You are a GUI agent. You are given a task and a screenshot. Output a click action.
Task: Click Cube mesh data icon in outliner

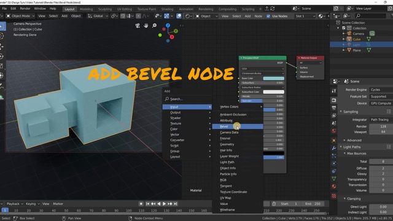368,39
